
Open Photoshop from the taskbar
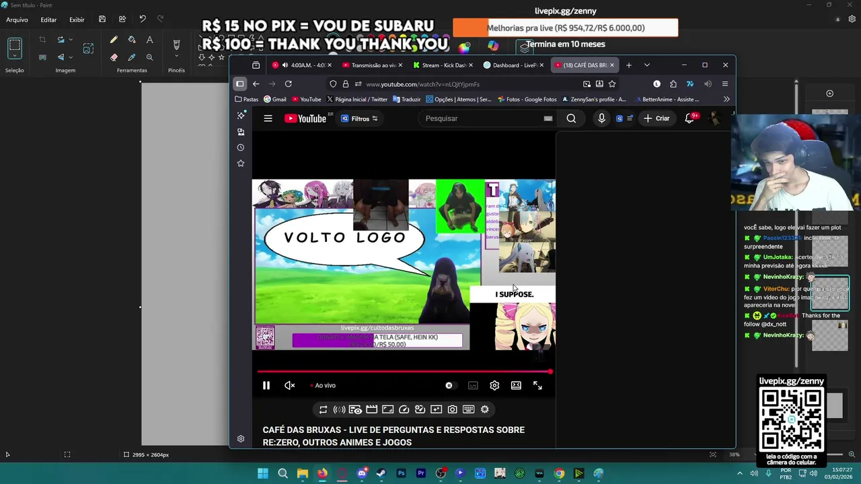tap(401, 473)
